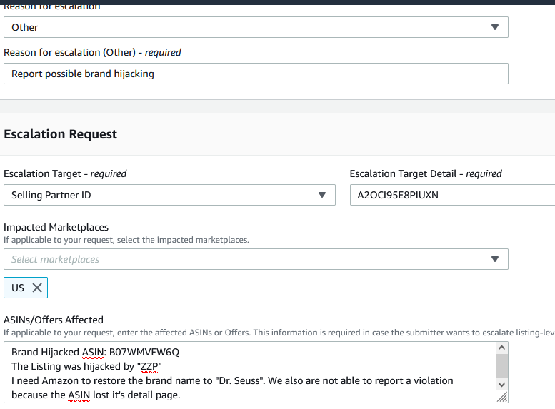Click the ASINs textarea scroll-up arrow
This screenshot has height=409, width=555.
(502, 348)
